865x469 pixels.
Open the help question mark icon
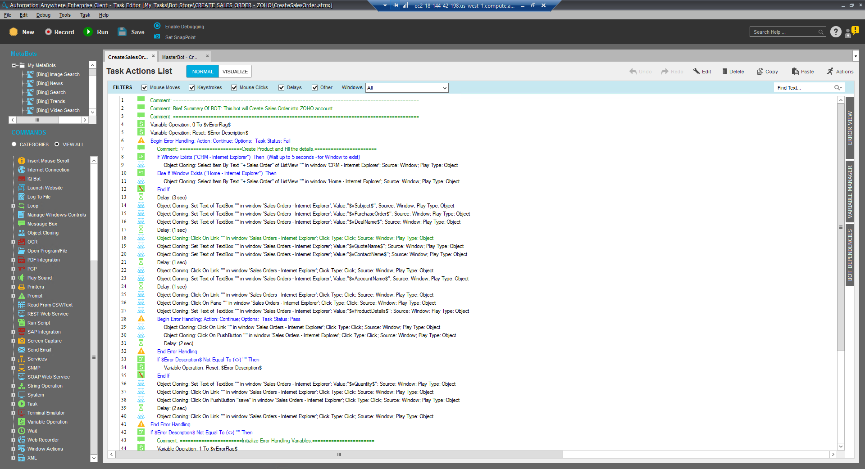tap(836, 32)
